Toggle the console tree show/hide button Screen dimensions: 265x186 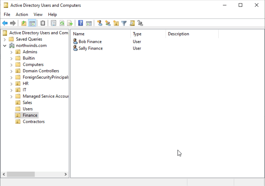pyautogui.click(x=32, y=23)
